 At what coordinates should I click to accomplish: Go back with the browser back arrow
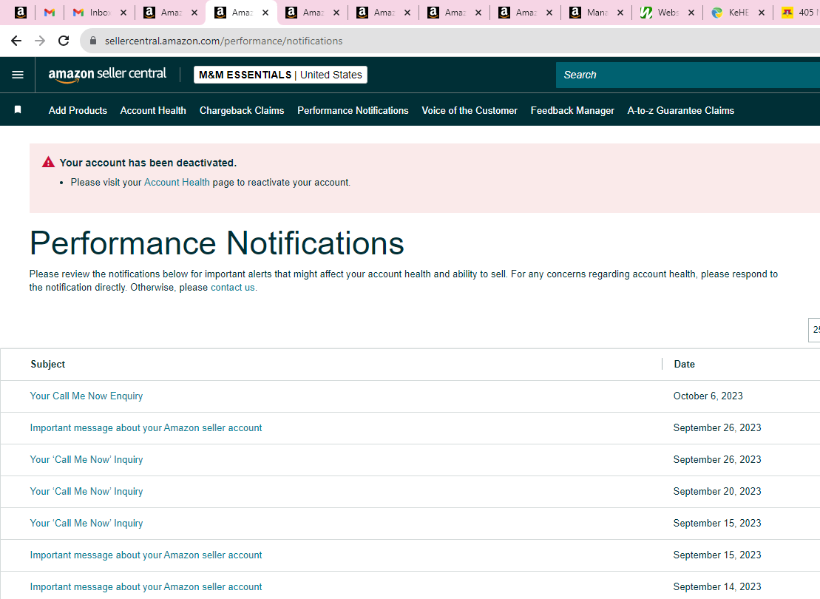[x=16, y=41]
